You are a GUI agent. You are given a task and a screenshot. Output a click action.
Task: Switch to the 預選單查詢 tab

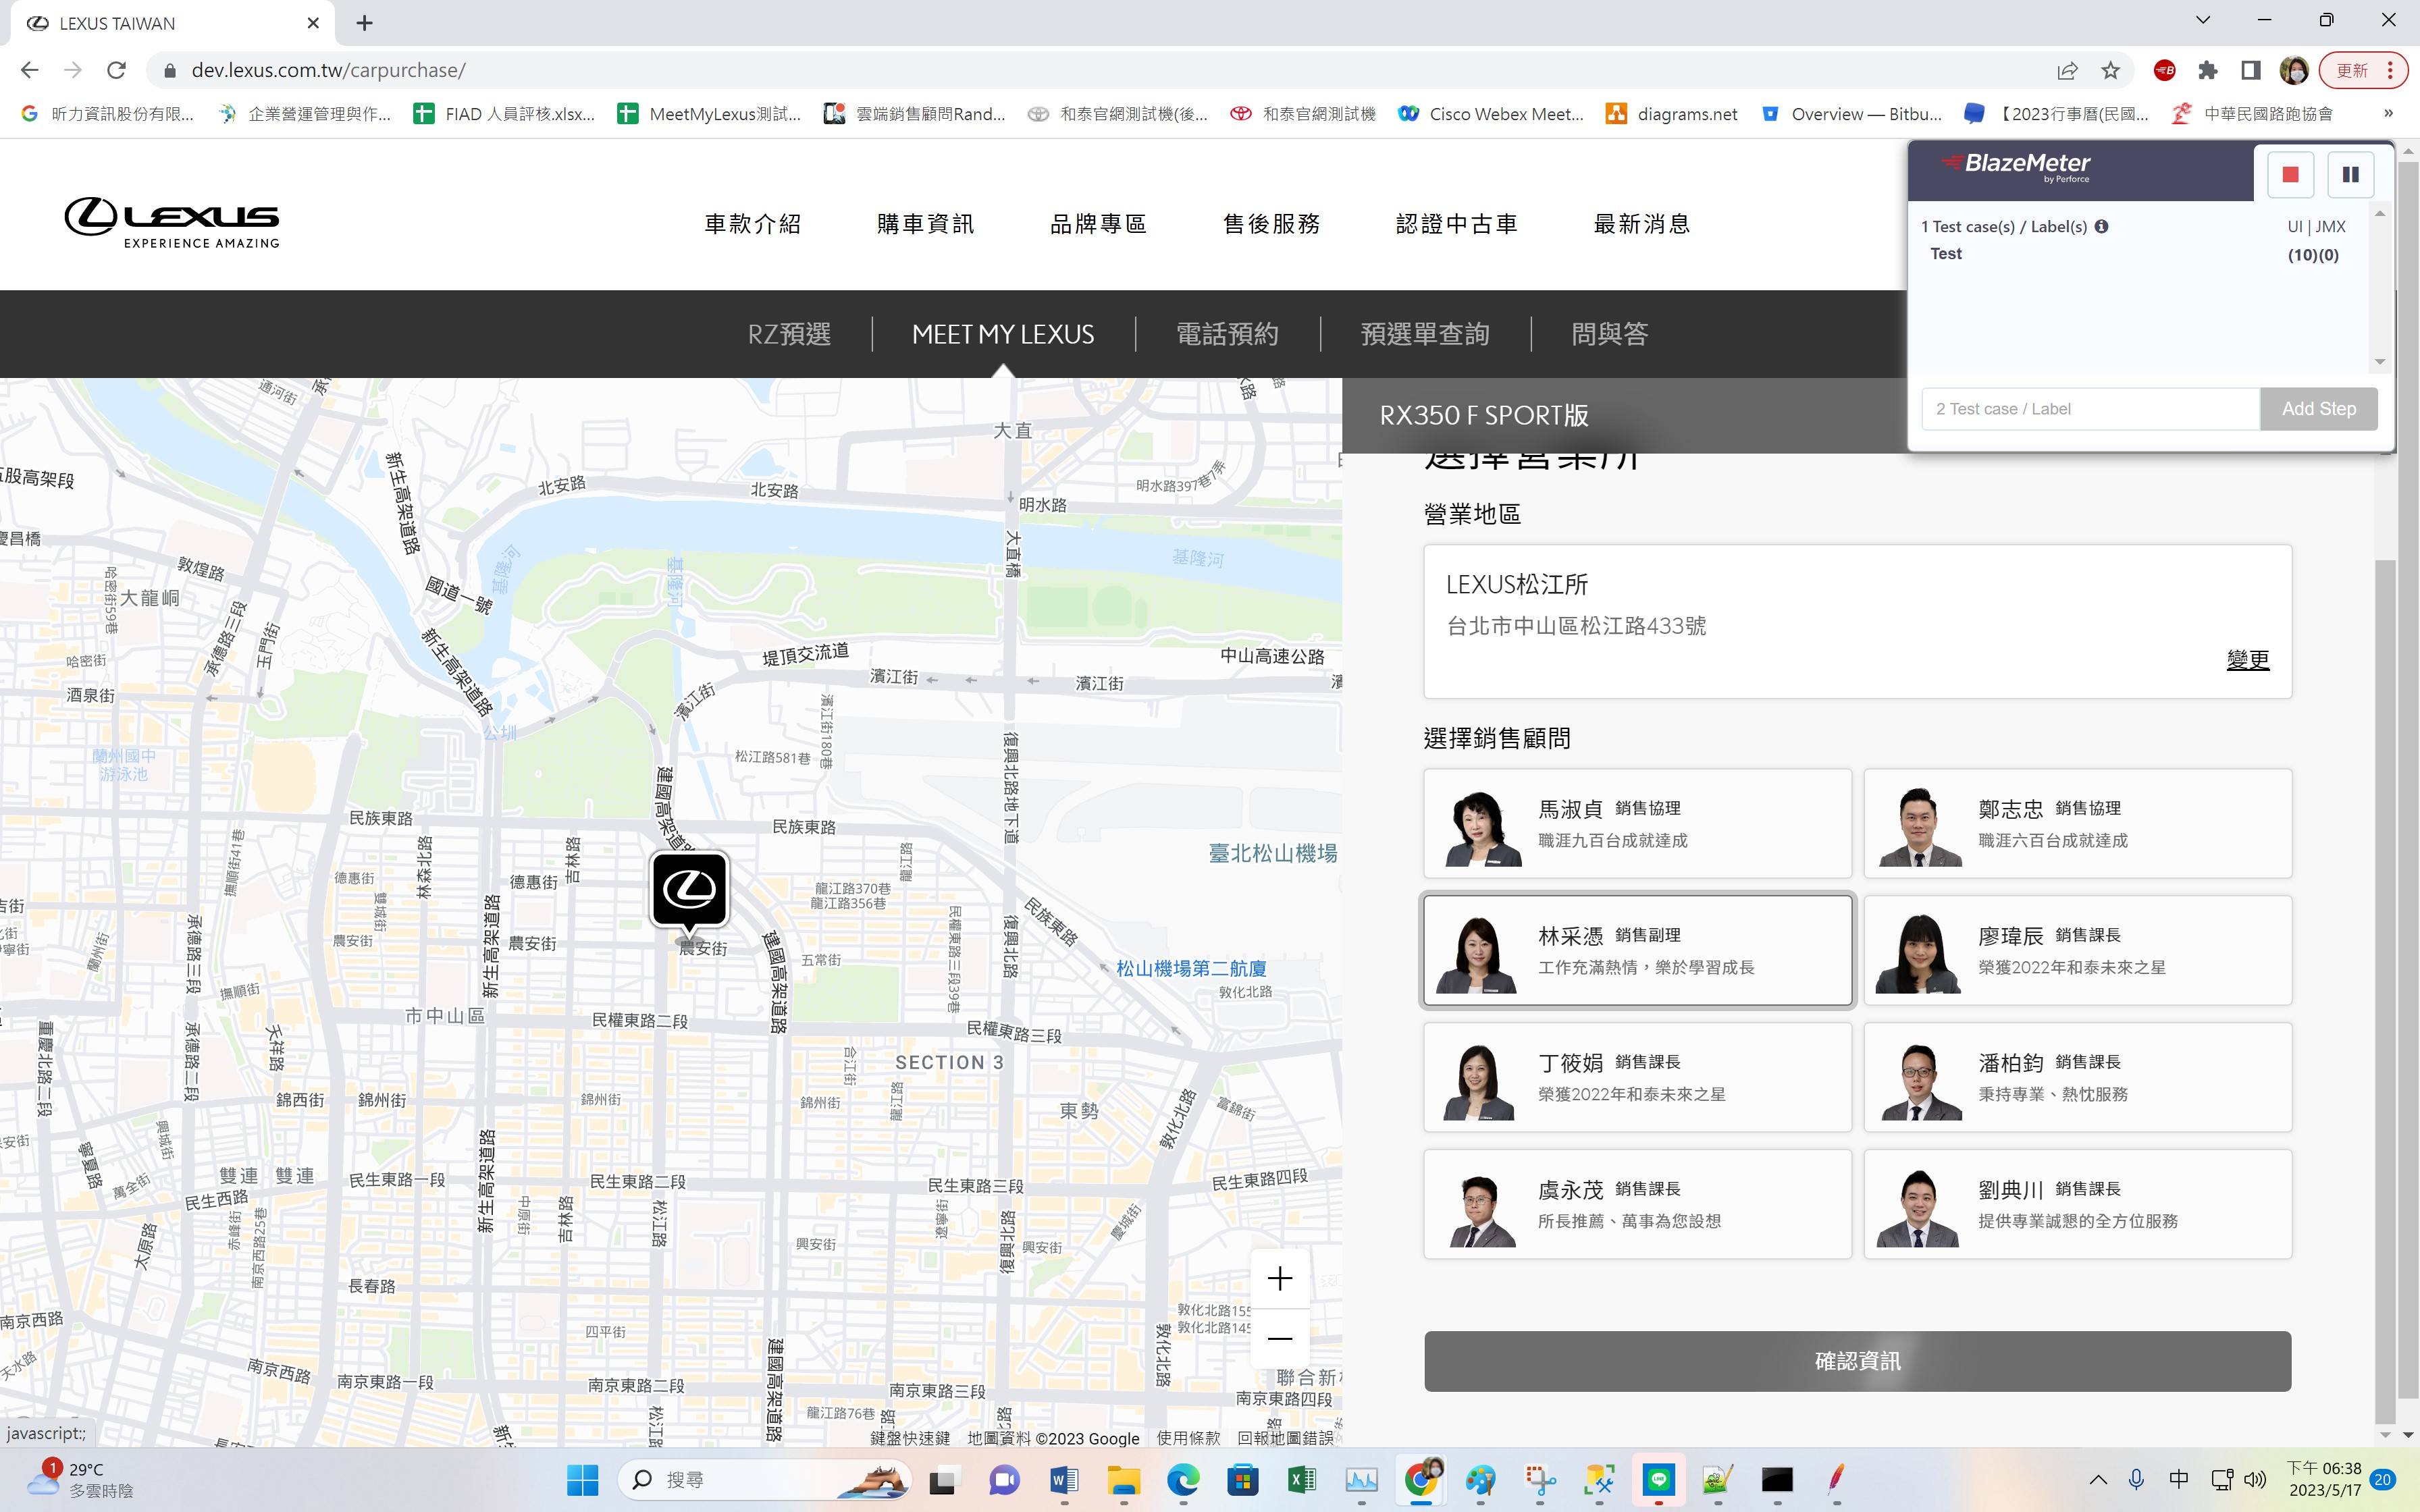click(x=1425, y=334)
